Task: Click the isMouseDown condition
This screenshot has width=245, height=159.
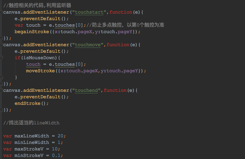Action: pos(39,58)
